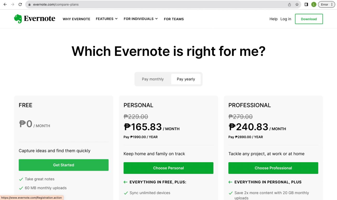Go to the For Teams page
Image resolution: width=337 pixels, height=200 pixels.
pyautogui.click(x=174, y=19)
